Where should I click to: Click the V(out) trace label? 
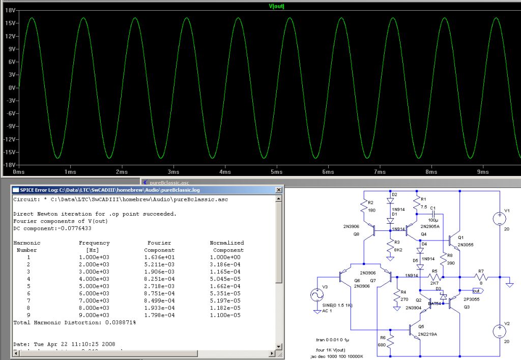coord(277,6)
